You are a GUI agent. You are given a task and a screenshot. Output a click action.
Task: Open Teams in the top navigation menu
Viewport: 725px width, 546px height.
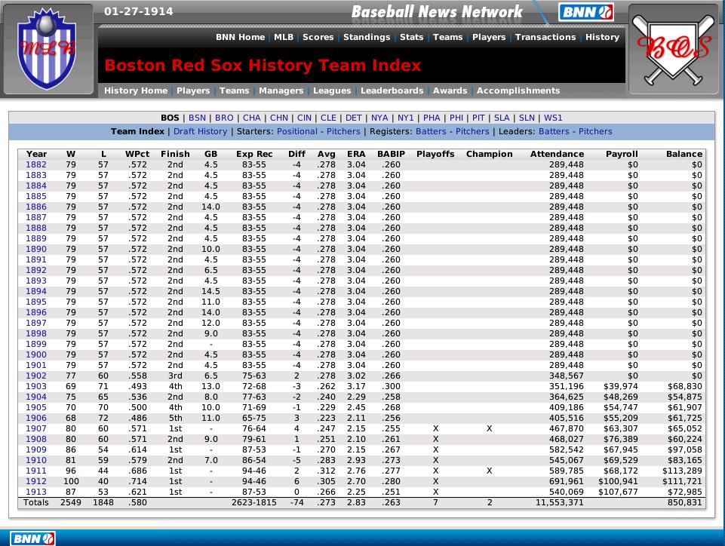(x=447, y=37)
